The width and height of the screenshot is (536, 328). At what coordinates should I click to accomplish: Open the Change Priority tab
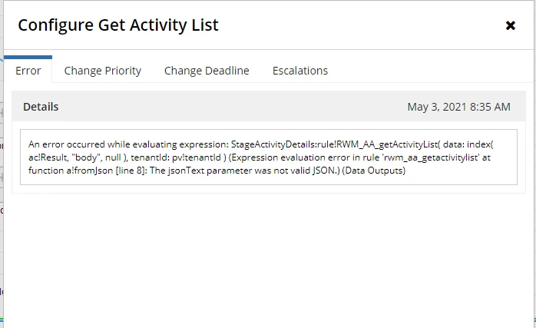(x=103, y=71)
